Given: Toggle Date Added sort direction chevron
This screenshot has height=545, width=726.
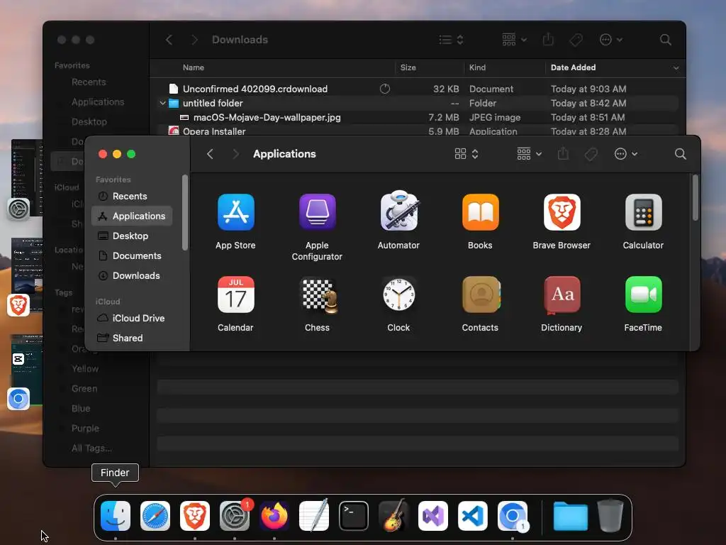Looking at the screenshot, I should point(676,68).
